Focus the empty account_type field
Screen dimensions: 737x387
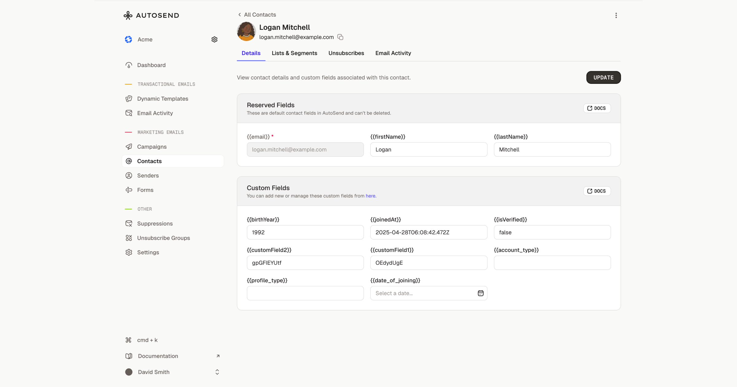point(552,263)
